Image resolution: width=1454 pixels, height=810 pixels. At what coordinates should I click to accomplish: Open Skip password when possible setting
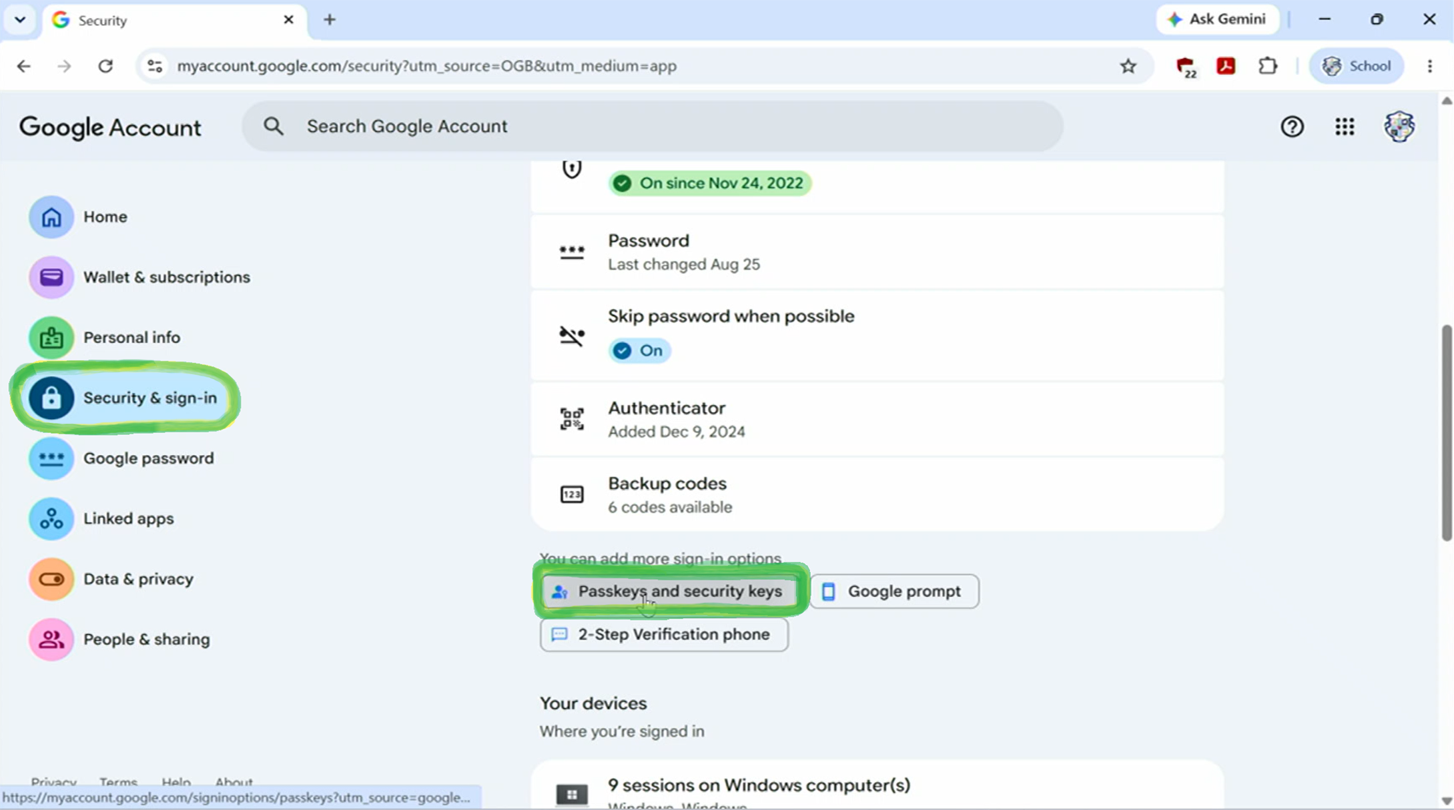[x=877, y=336]
